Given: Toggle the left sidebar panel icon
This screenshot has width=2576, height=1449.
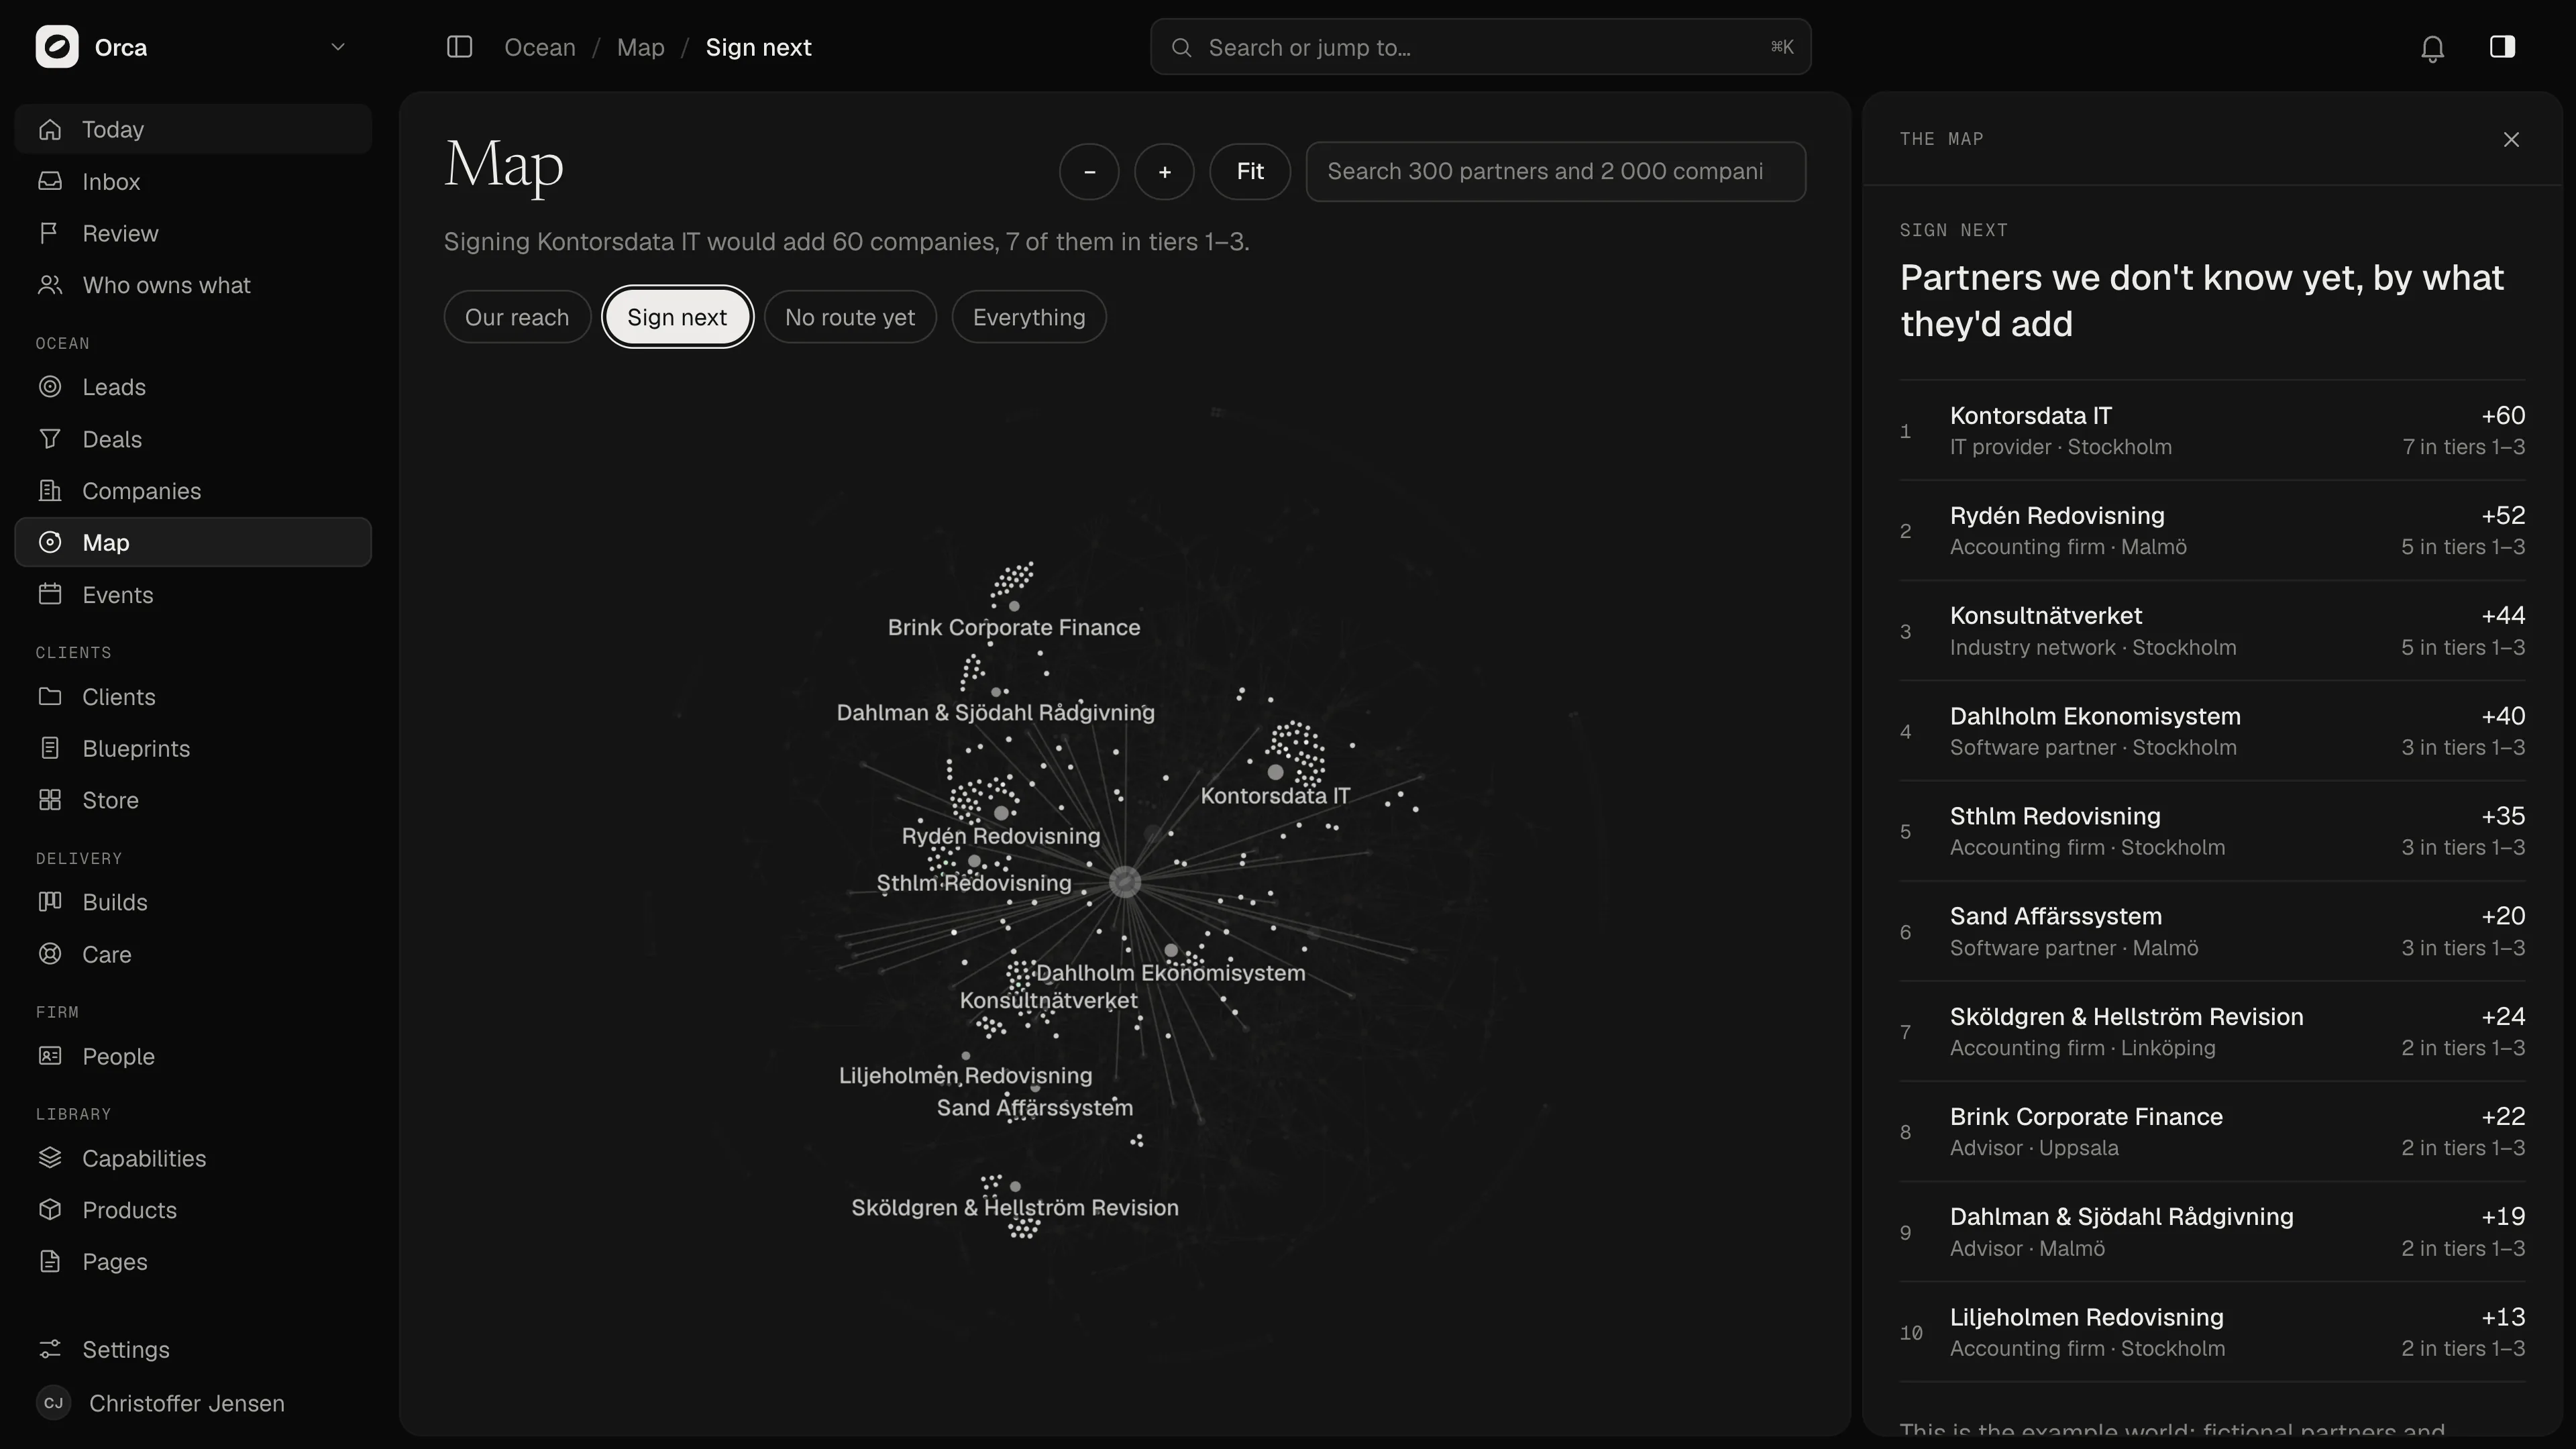Looking at the screenshot, I should pyautogui.click(x=459, y=47).
